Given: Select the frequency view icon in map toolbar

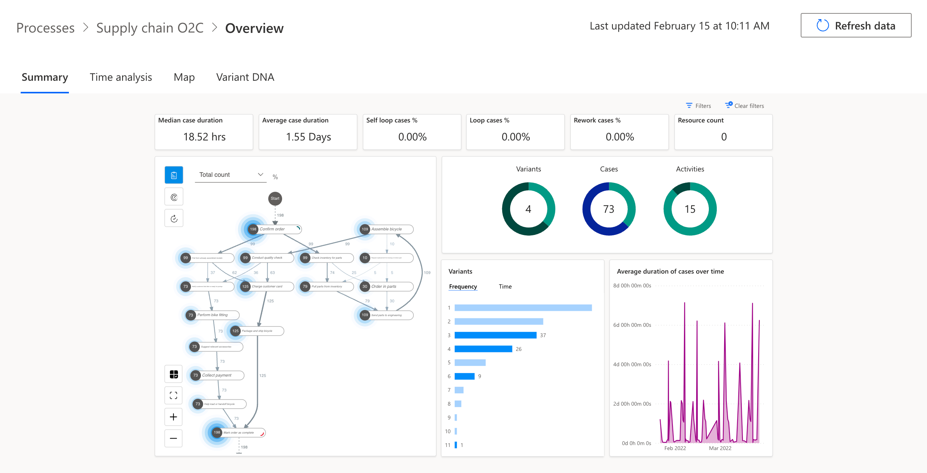Looking at the screenshot, I should click(x=174, y=175).
